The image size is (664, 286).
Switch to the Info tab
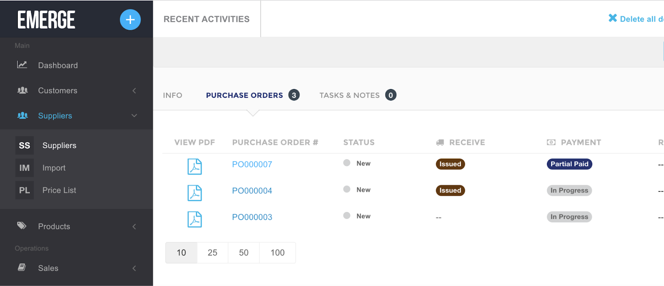coord(173,96)
